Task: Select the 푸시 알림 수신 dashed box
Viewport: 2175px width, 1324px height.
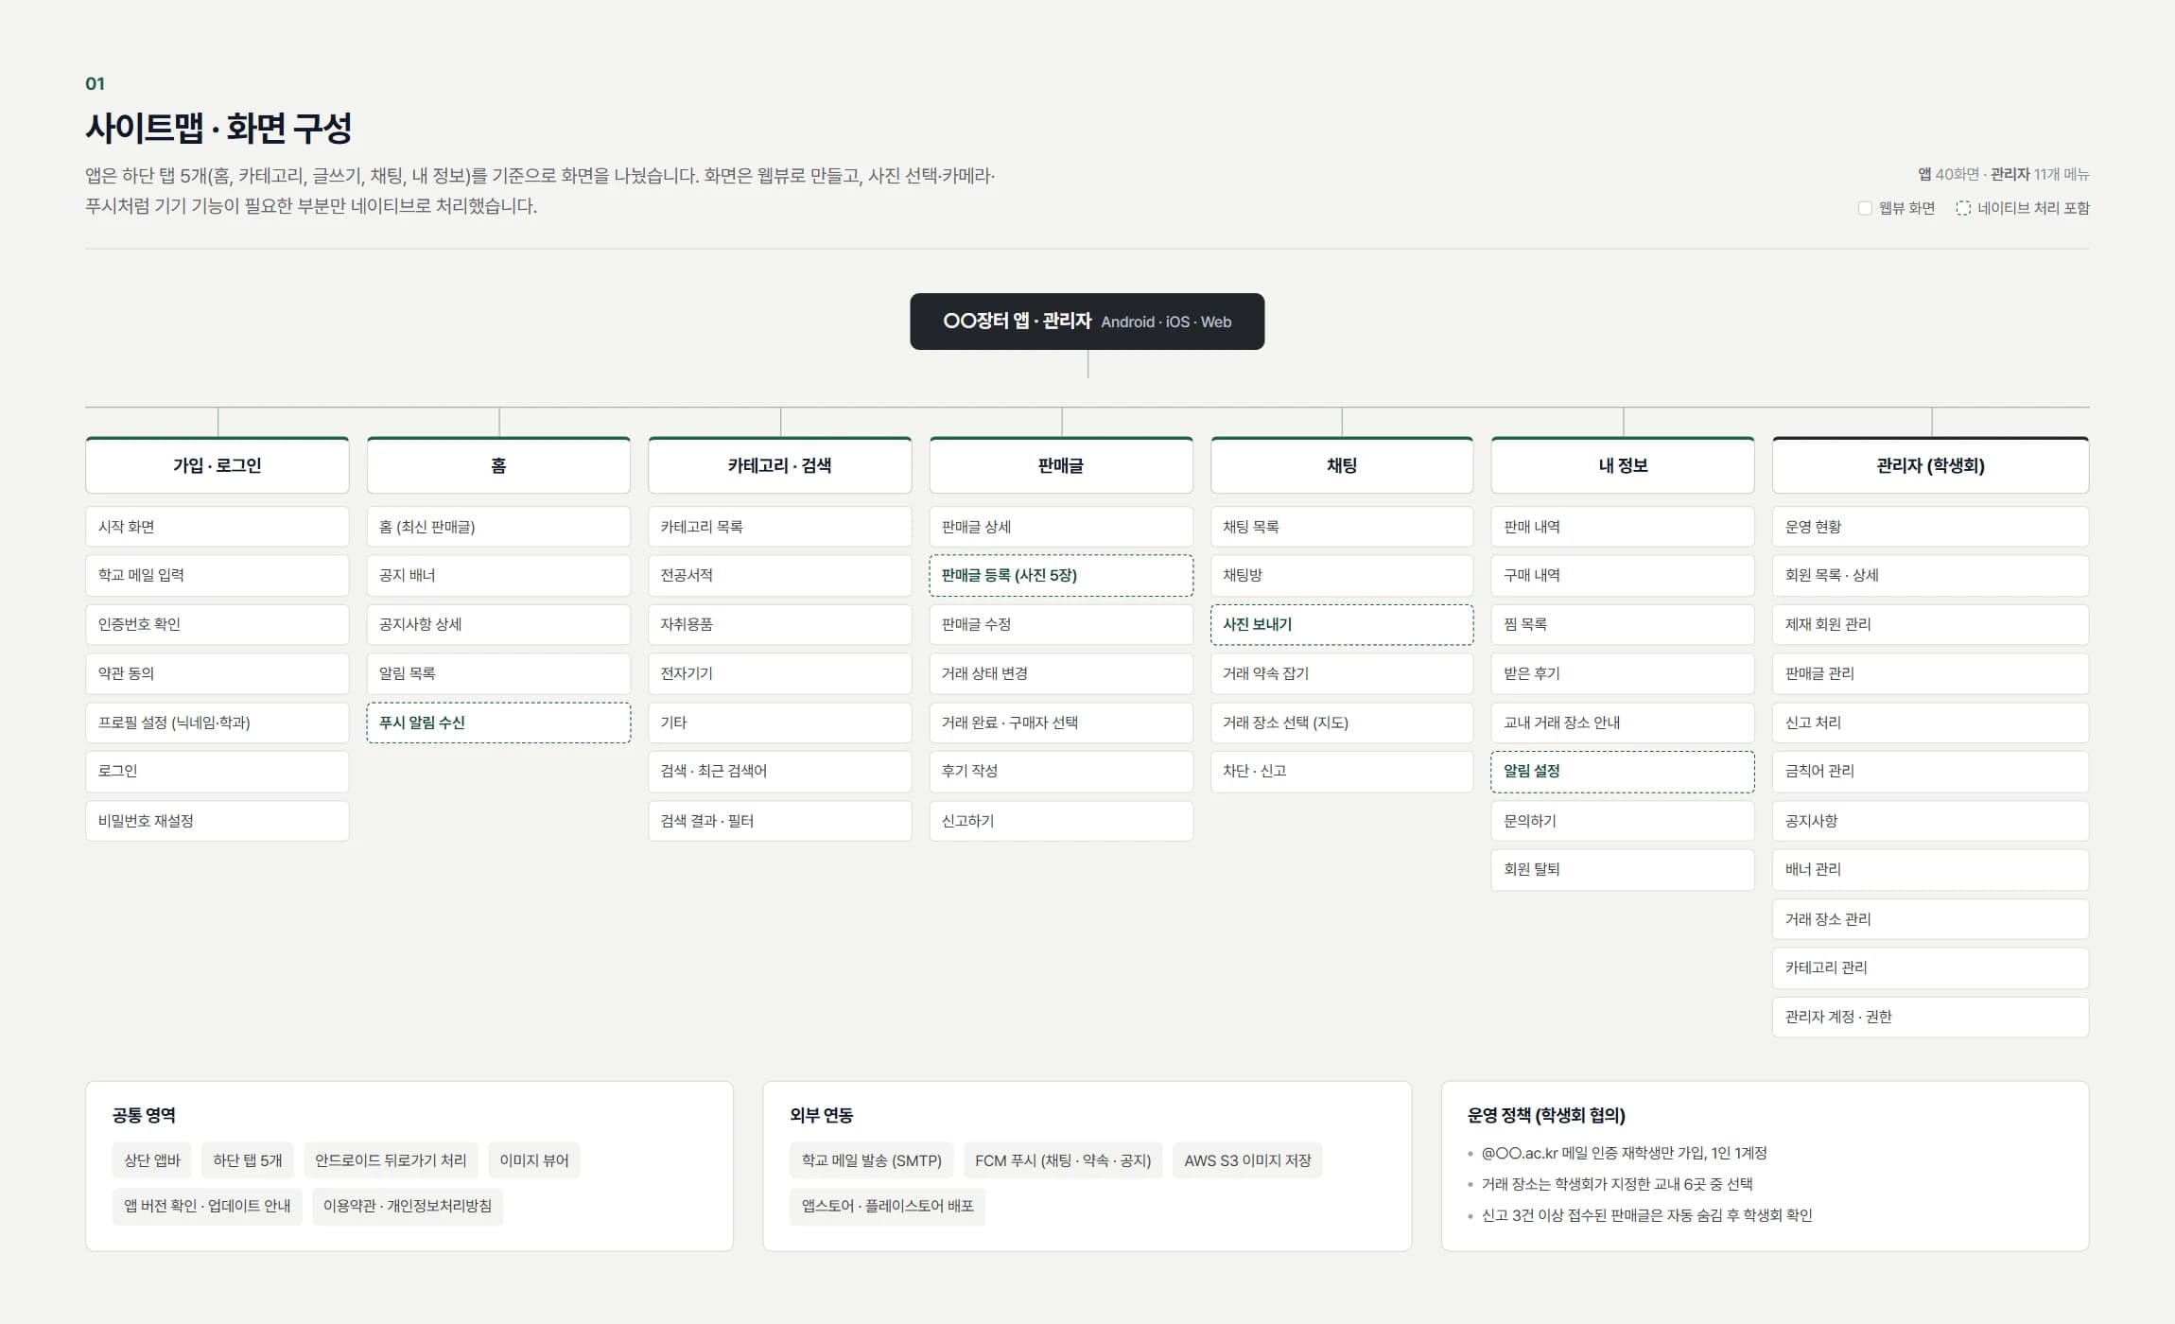Action: pos(498,723)
